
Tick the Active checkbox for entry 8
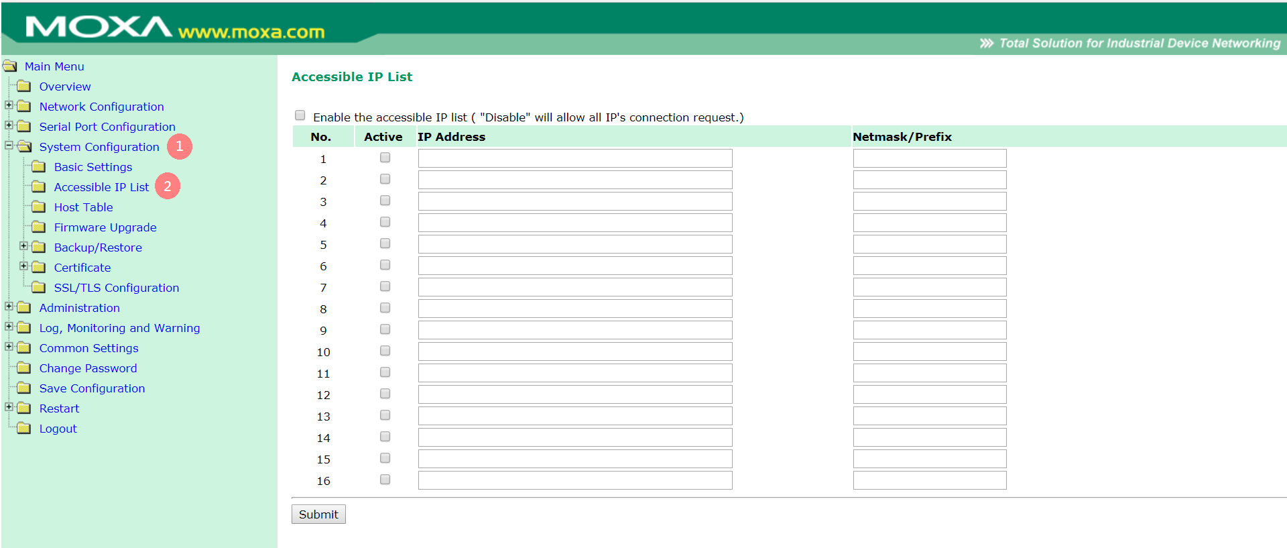pyautogui.click(x=385, y=308)
